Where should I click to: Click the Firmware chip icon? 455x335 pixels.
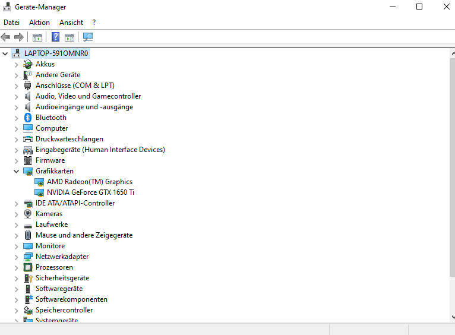point(27,160)
